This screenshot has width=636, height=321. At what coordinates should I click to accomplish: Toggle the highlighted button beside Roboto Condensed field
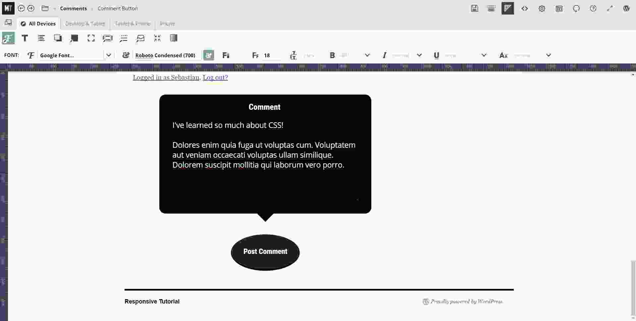pos(208,55)
